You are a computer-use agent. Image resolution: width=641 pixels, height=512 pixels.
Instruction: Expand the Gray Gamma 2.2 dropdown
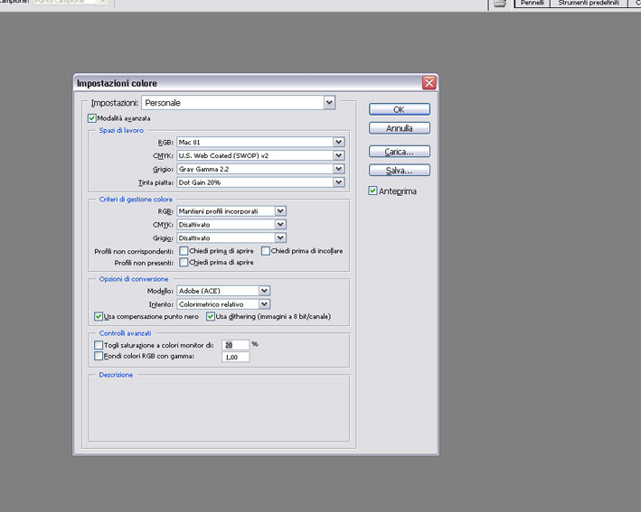(338, 169)
